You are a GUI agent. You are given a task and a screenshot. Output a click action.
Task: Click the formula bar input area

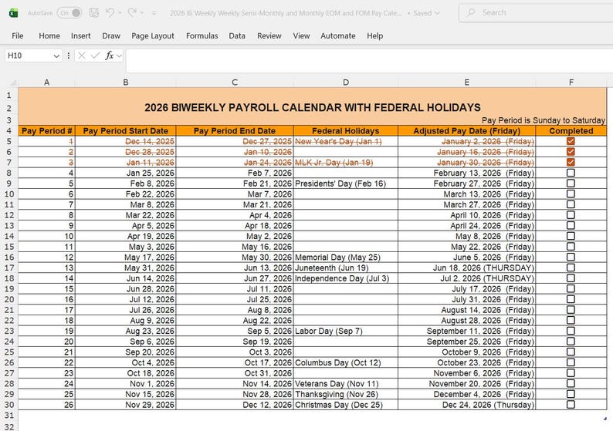(x=369, y=60)
